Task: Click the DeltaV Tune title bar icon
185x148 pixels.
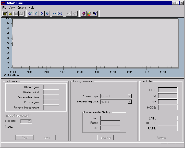Action: (x=3, y=3)
